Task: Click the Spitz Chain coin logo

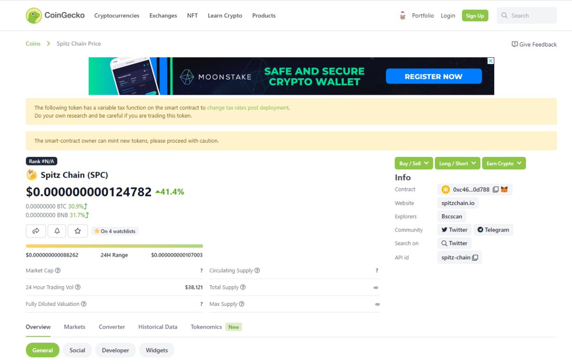Action: click(x=31, y=175)
